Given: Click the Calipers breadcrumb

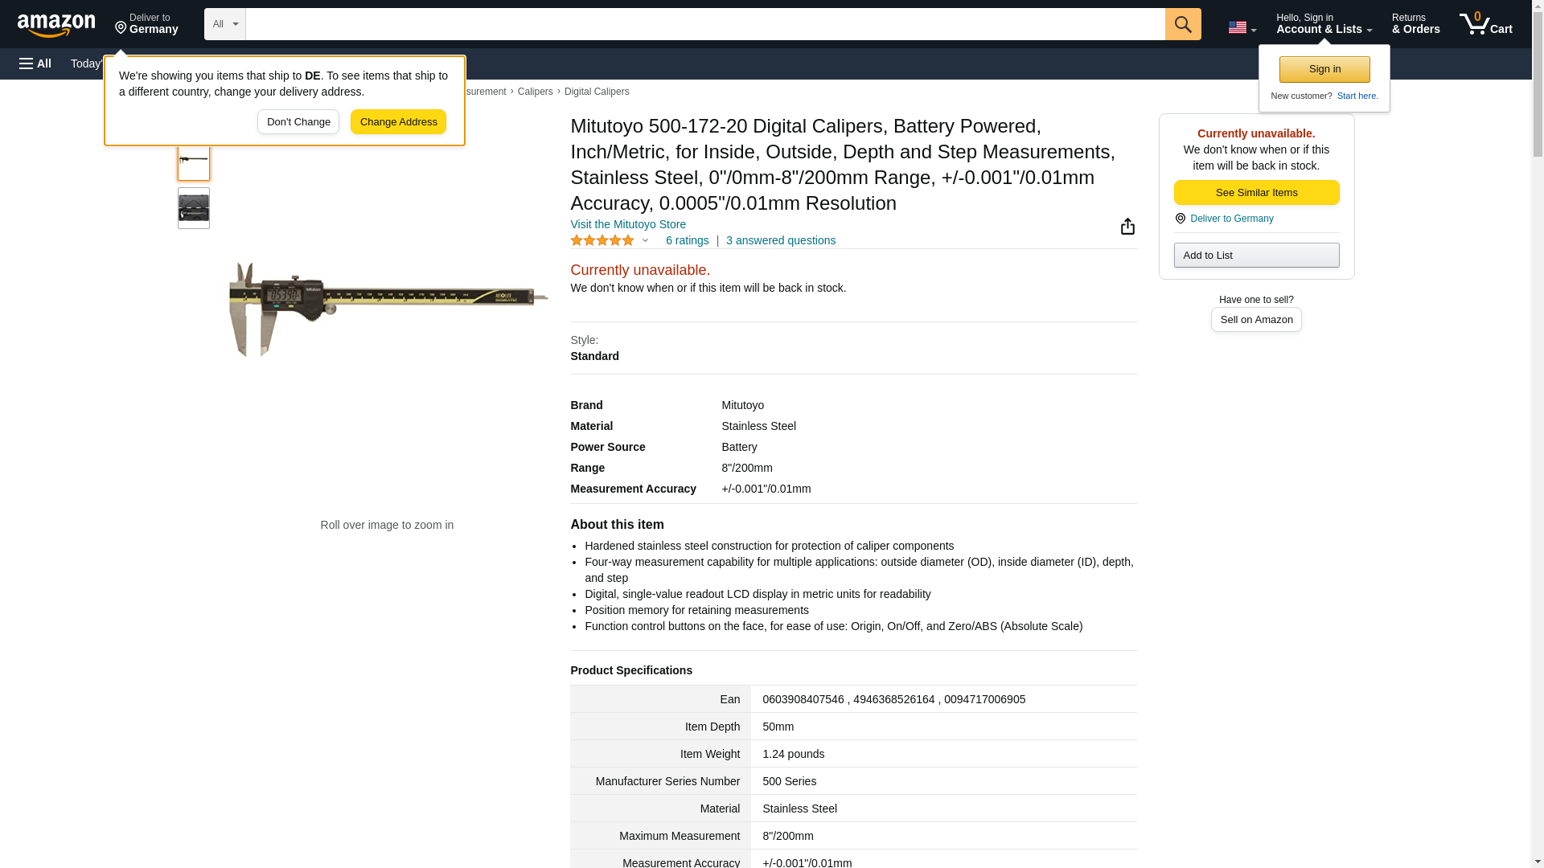Looking at the screenshot, I should 535,92.
